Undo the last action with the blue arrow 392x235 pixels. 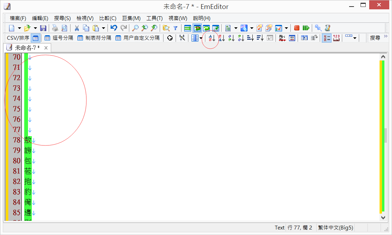coord(114,28)
